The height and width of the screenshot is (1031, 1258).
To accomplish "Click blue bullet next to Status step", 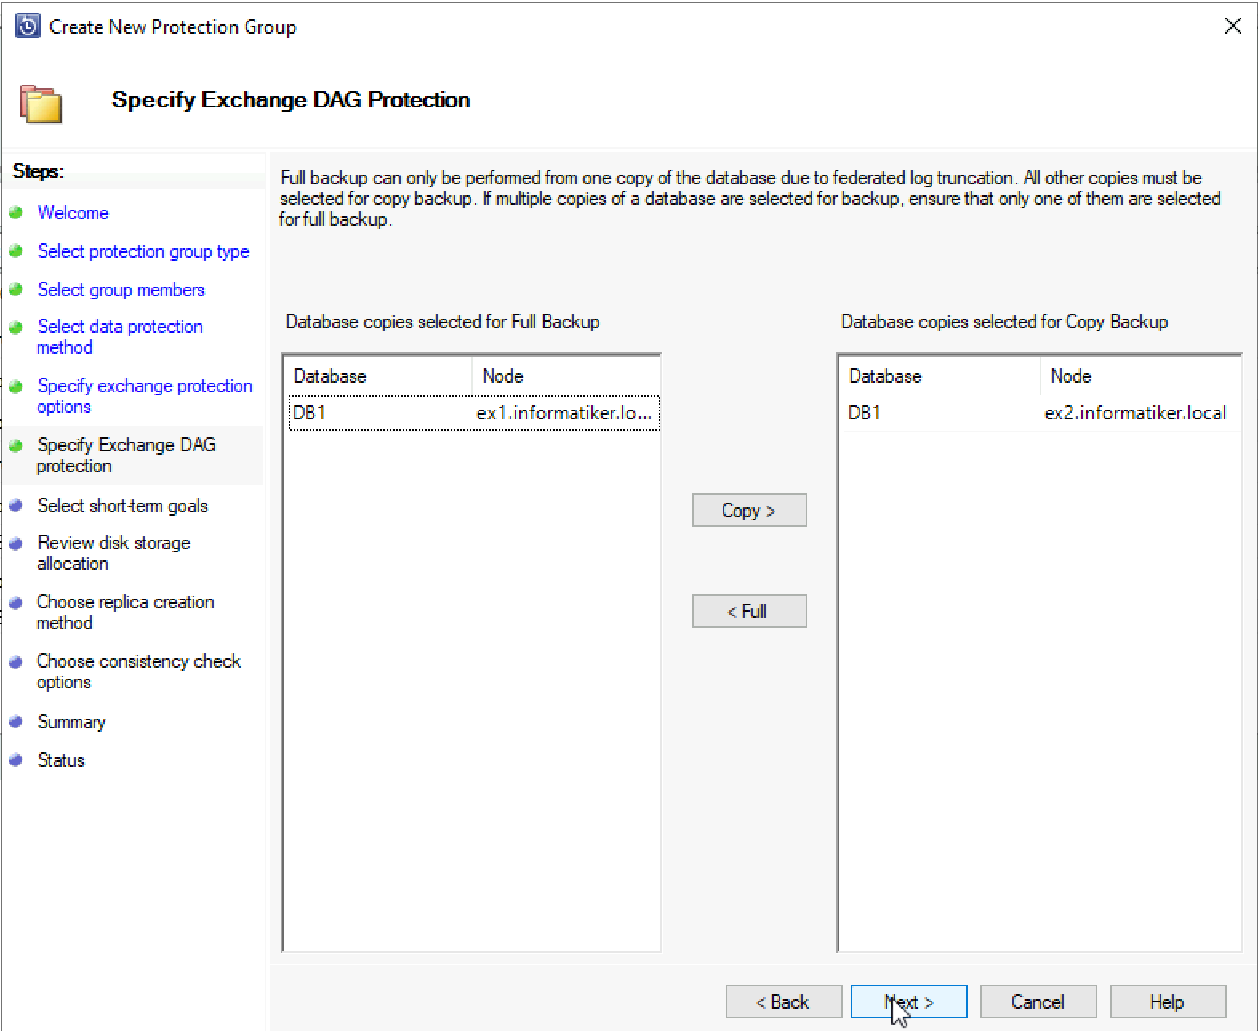I will [x=15, y=760].
